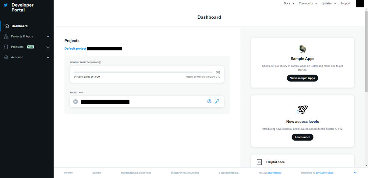Open the Community dropdown menu
368x178 pixels.
pyautogui.click(x=308, y=3)
